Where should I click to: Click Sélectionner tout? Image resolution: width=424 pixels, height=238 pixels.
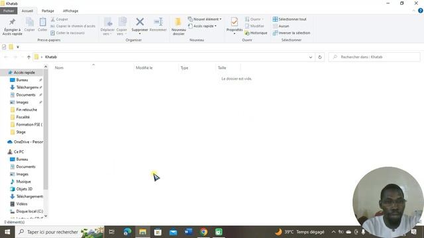click(290, 19)
